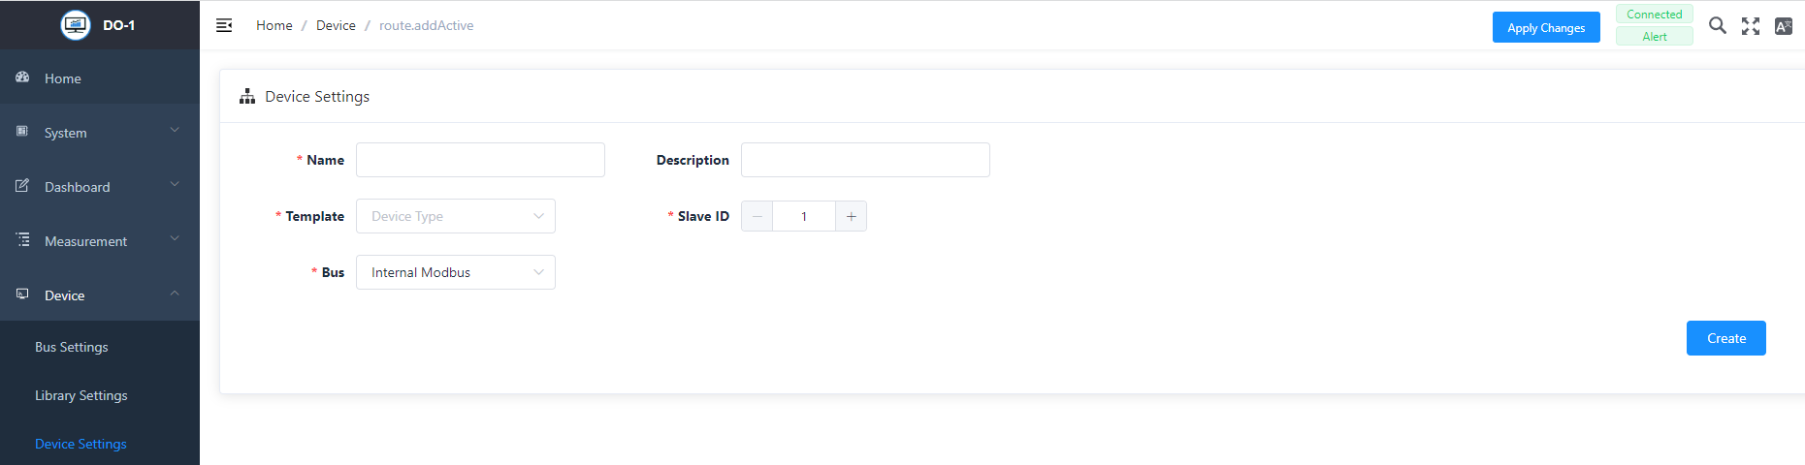
Task: Open the Bus Internal Modbus dropdown
Action: click(x=455, y=272)
